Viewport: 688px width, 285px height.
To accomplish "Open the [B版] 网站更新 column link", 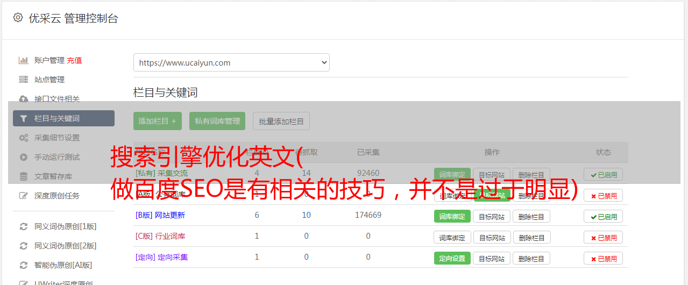I will tap(160, 215).
